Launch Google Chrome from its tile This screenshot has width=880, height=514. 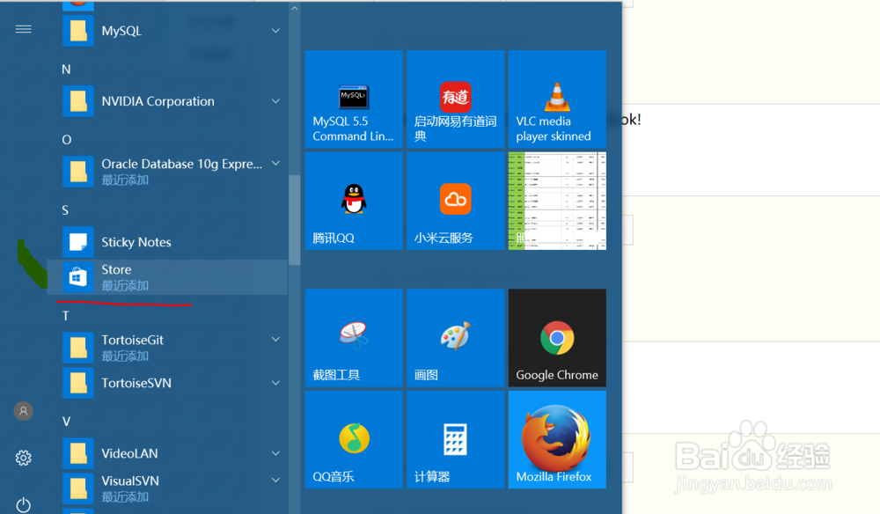(x=557, y=337)
